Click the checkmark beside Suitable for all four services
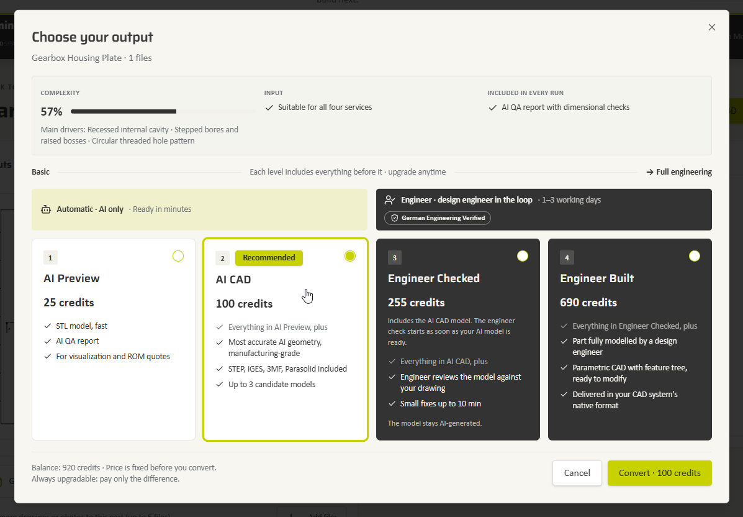Image resolution: width=743 pixels, height=517 pixels. [x=269, y=108]
